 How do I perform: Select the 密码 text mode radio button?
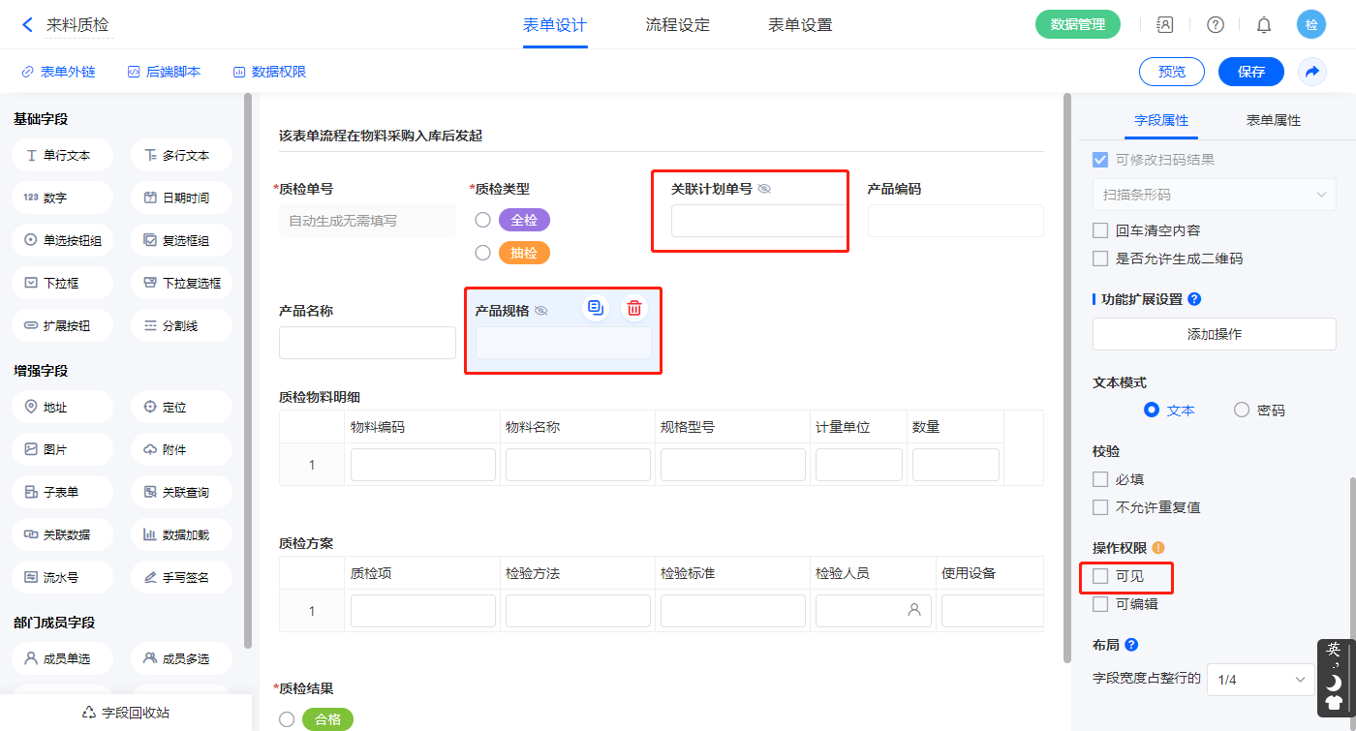(1242, 410)
